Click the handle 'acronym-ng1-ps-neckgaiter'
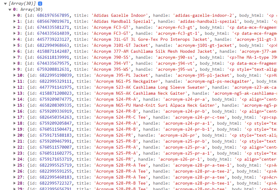 click(x=219, y=82)
